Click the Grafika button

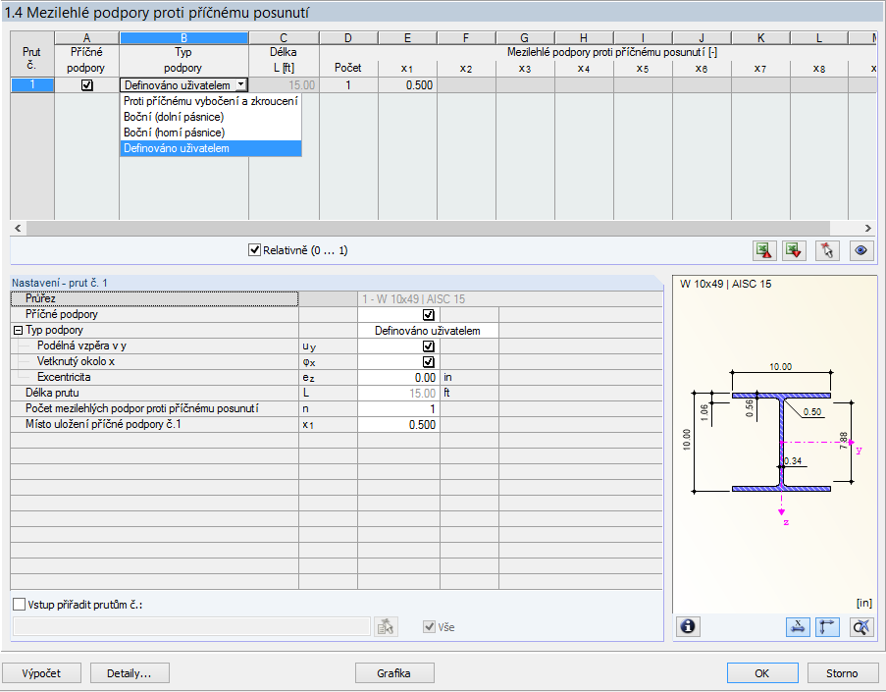394,673
